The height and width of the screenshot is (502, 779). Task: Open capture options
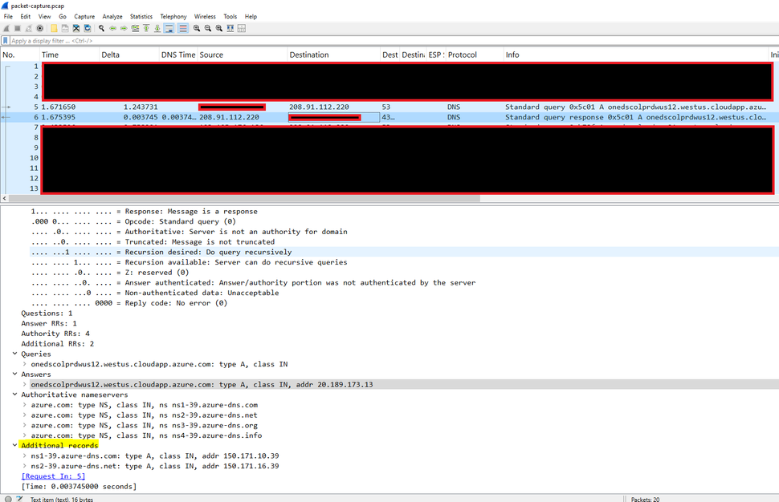(x=39, y=28)
